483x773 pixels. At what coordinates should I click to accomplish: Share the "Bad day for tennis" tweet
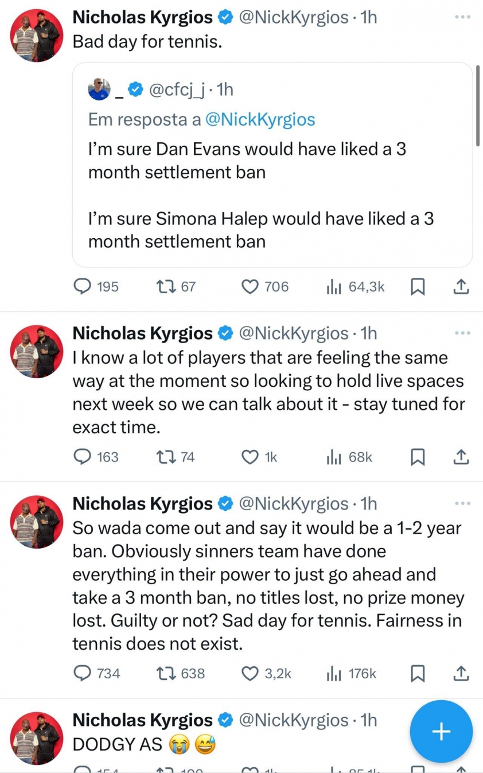(x=461, y=286)
